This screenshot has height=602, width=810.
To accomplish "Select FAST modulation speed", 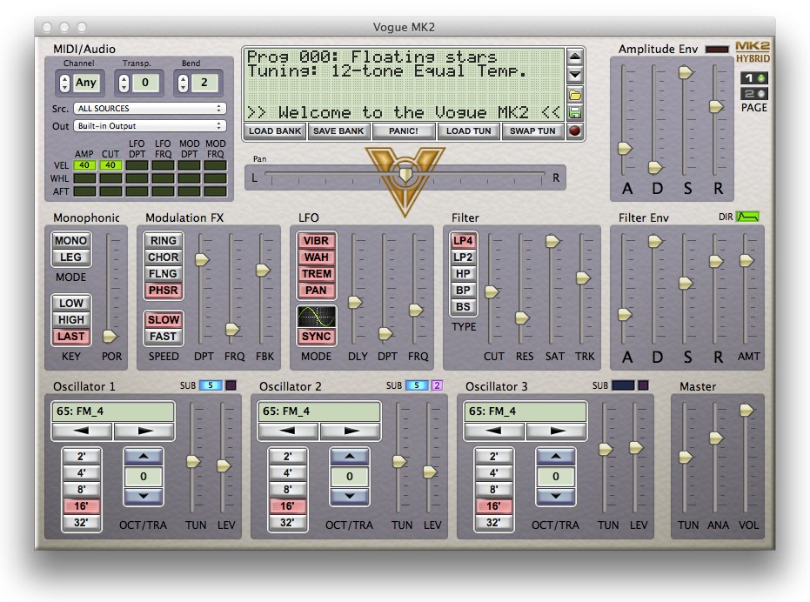I will 164,337.
